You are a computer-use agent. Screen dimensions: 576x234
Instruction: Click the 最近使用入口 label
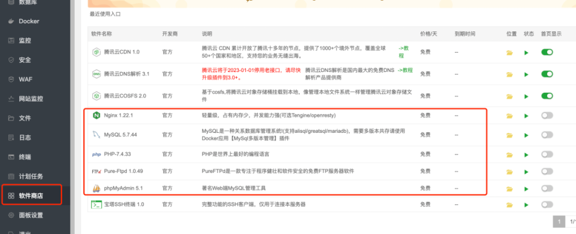click(x=106, y=14)
